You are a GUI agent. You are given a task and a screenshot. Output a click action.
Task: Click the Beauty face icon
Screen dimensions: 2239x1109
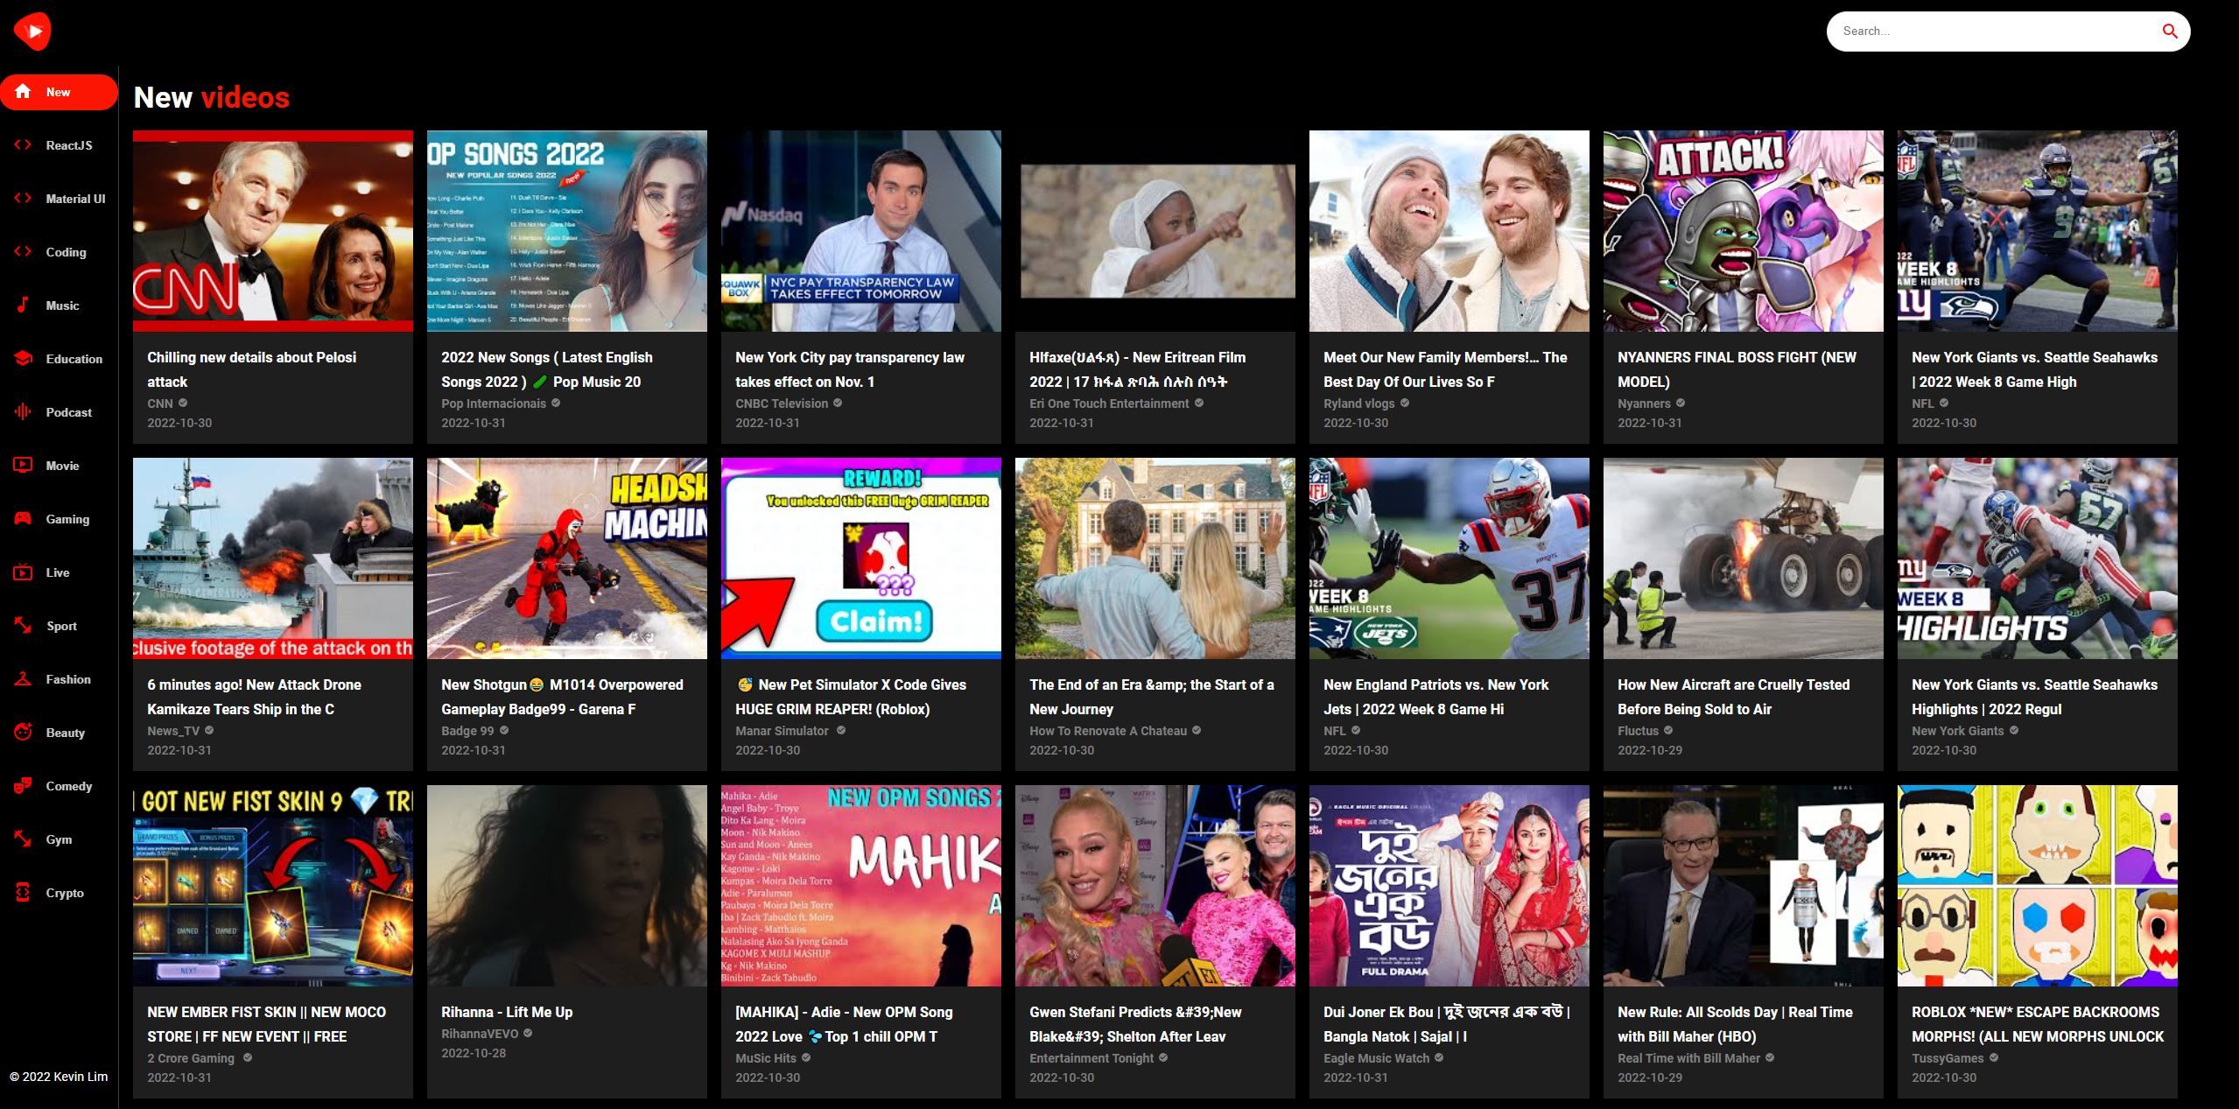[x=23, y=733]
